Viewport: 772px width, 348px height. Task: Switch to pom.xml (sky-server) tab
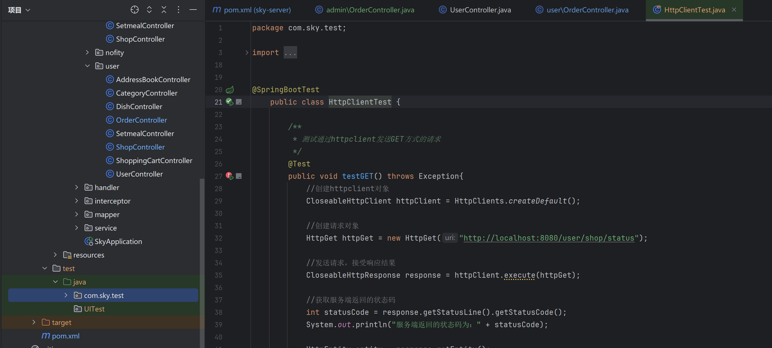coord(257,10)
